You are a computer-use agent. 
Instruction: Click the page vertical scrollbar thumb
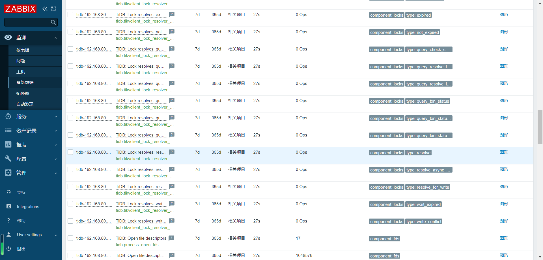pos(540,127)
